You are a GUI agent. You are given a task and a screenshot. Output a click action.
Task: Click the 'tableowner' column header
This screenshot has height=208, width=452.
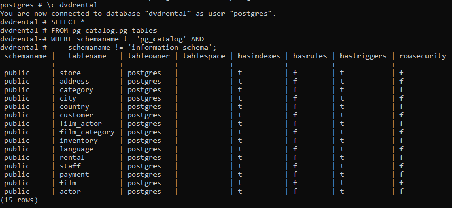coord(149,56)
